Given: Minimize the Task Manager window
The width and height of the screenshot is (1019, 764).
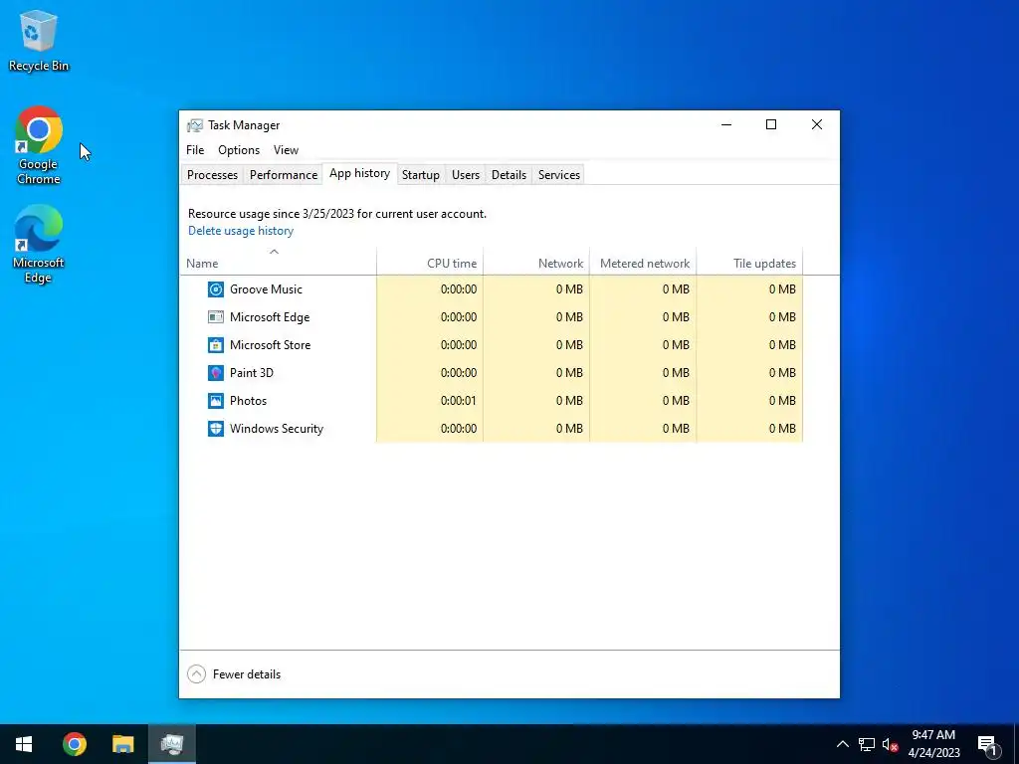Looking at the screenshot, I should (726, 124).
